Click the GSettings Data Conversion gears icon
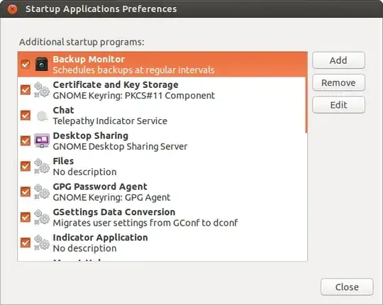The width and height of the screenshot is (383, 305). click(42, 217)
